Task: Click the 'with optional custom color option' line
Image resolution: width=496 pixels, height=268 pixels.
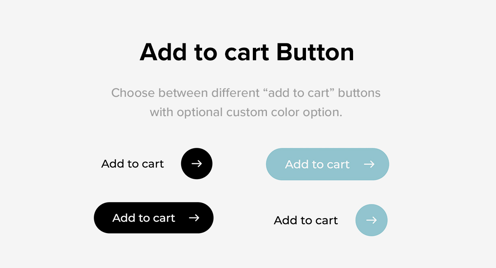Action: tap(246, 112)
